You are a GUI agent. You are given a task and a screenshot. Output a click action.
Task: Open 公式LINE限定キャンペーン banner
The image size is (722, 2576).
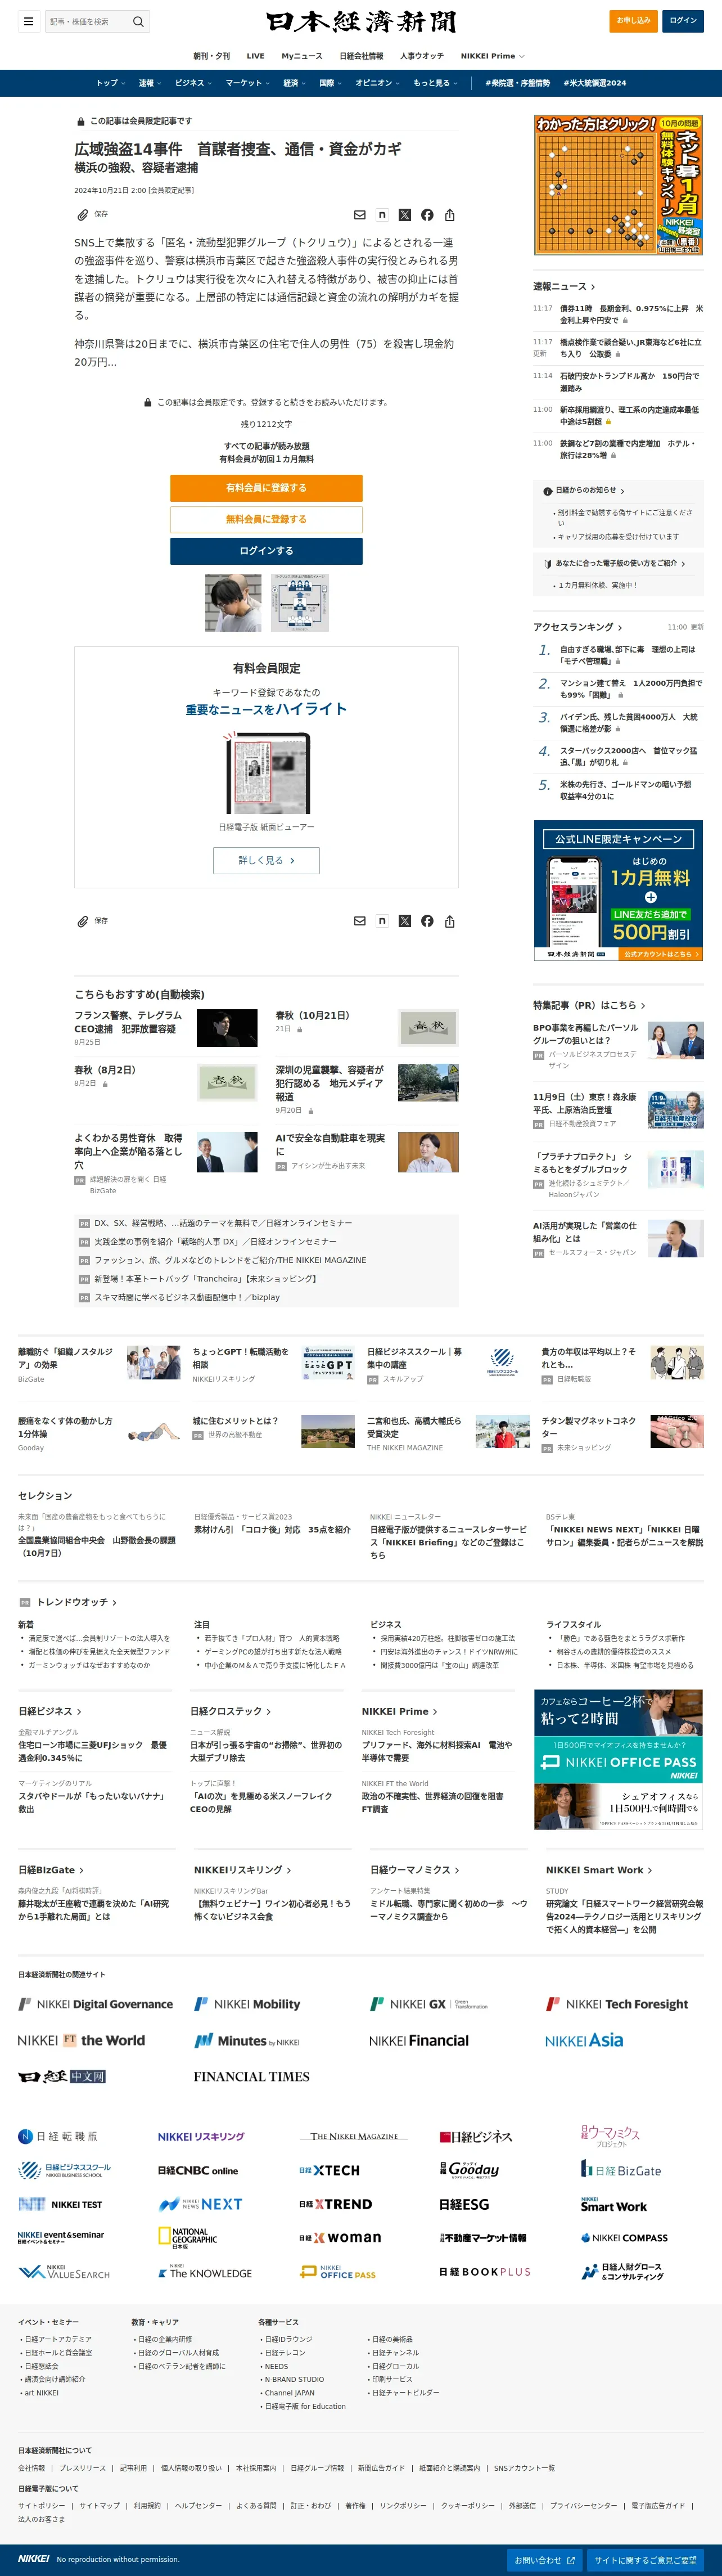(618, 891)
